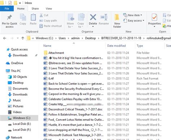The image size is (171, 140).
Task: Click the Up one level arrow
Action: coord(23,38)
